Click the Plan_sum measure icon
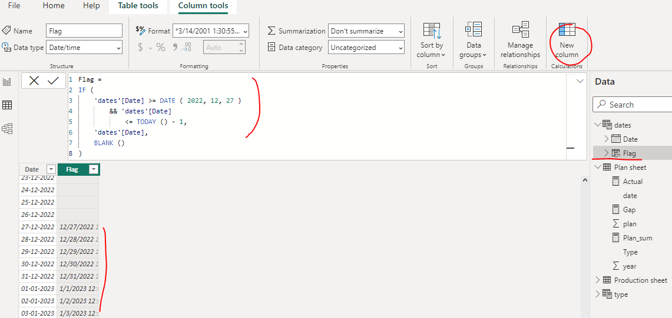672x318 pixels. click(x=616, y=237)
